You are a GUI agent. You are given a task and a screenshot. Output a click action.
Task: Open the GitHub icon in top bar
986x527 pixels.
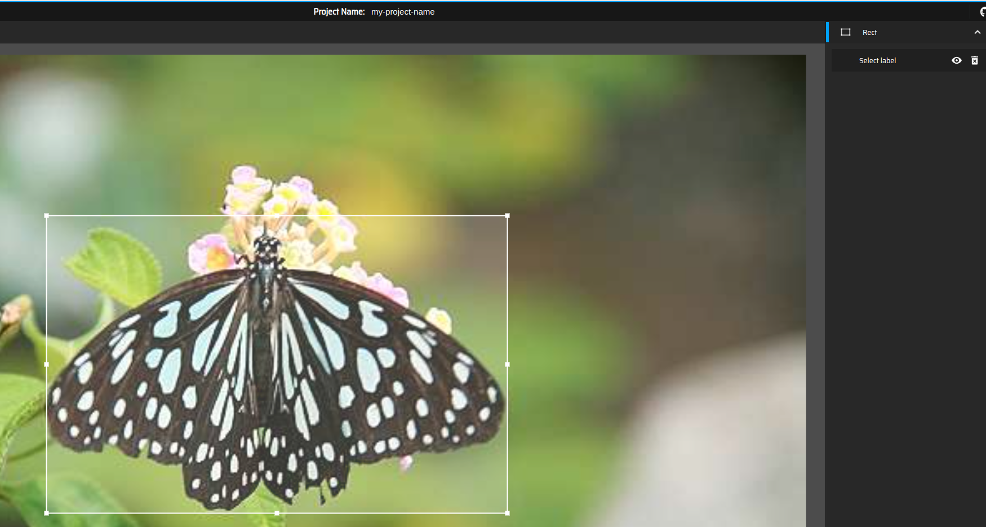[x=983, y=12]
